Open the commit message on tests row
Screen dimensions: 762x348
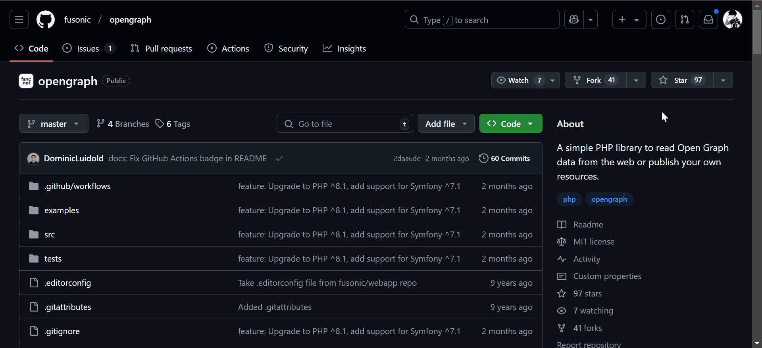click(349, 258)
